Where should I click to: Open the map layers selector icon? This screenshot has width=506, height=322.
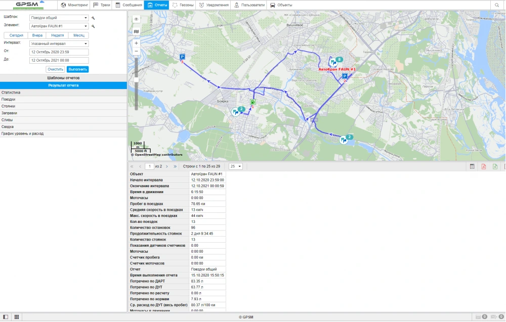[x=136, y=31]
